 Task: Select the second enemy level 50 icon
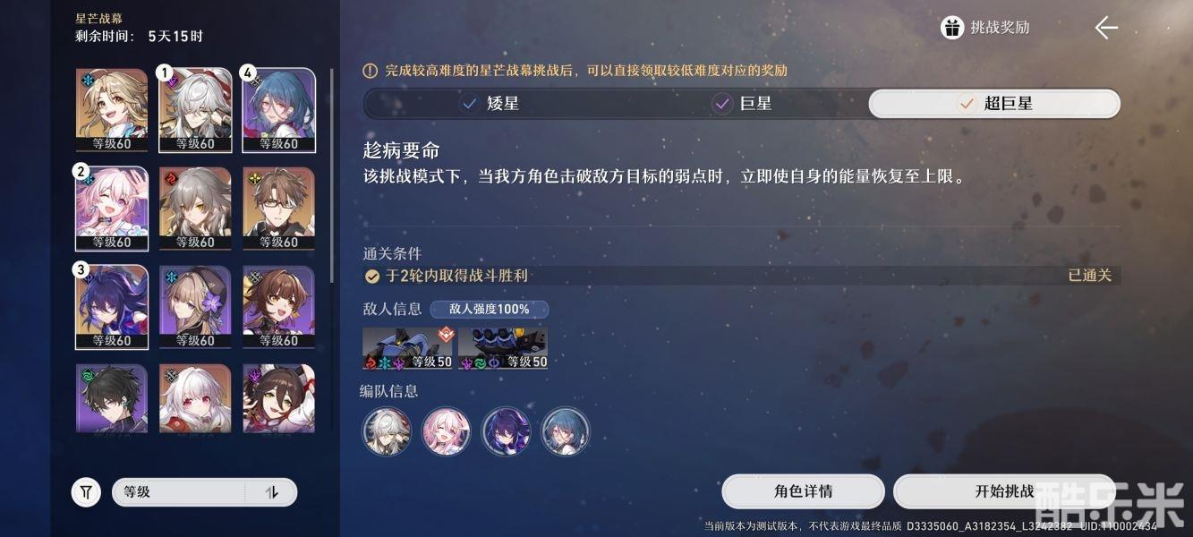(503, 348)
